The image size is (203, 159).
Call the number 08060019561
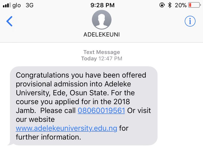[101, 111]
